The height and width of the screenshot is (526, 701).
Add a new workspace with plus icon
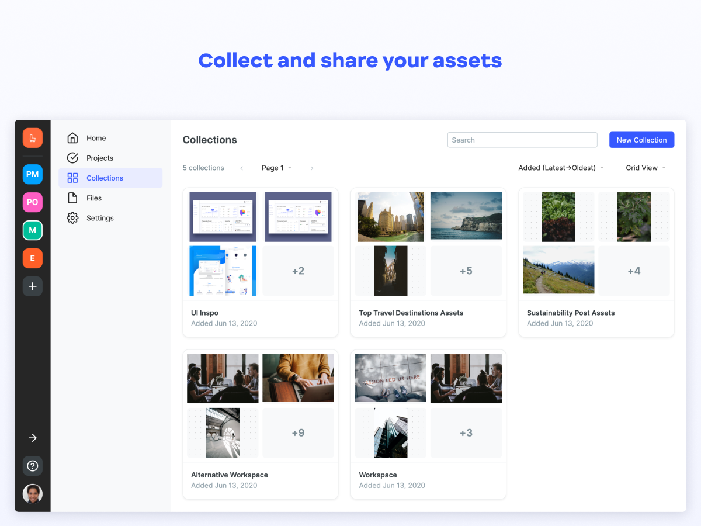pos(33,286)
